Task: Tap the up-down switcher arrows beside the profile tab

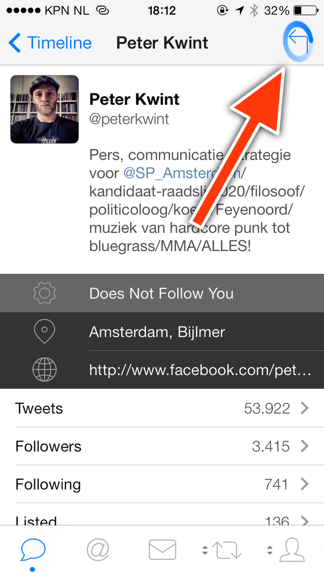Action: pyautogui.click(x=269, y=550)
